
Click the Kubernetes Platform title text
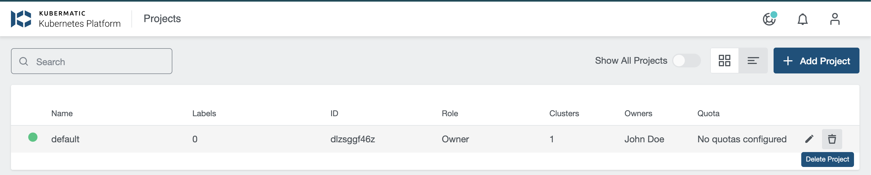point(80,24)
